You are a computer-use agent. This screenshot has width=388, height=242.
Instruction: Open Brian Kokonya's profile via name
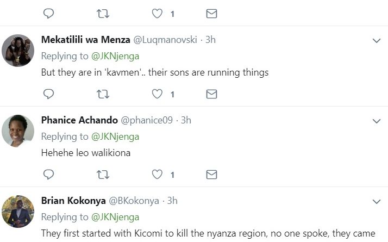click(x=73, y=201)
